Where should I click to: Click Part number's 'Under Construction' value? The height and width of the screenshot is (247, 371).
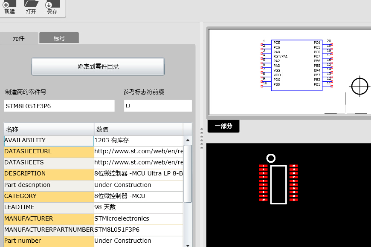click(x=139, y=241)
